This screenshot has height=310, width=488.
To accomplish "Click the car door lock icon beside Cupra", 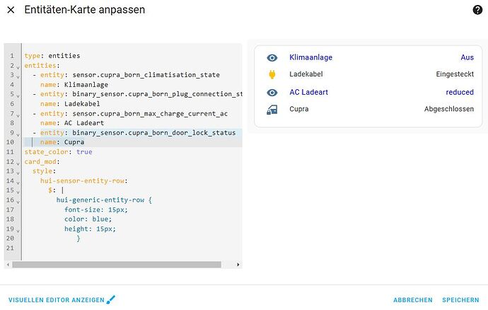I will tap(272, 110).
